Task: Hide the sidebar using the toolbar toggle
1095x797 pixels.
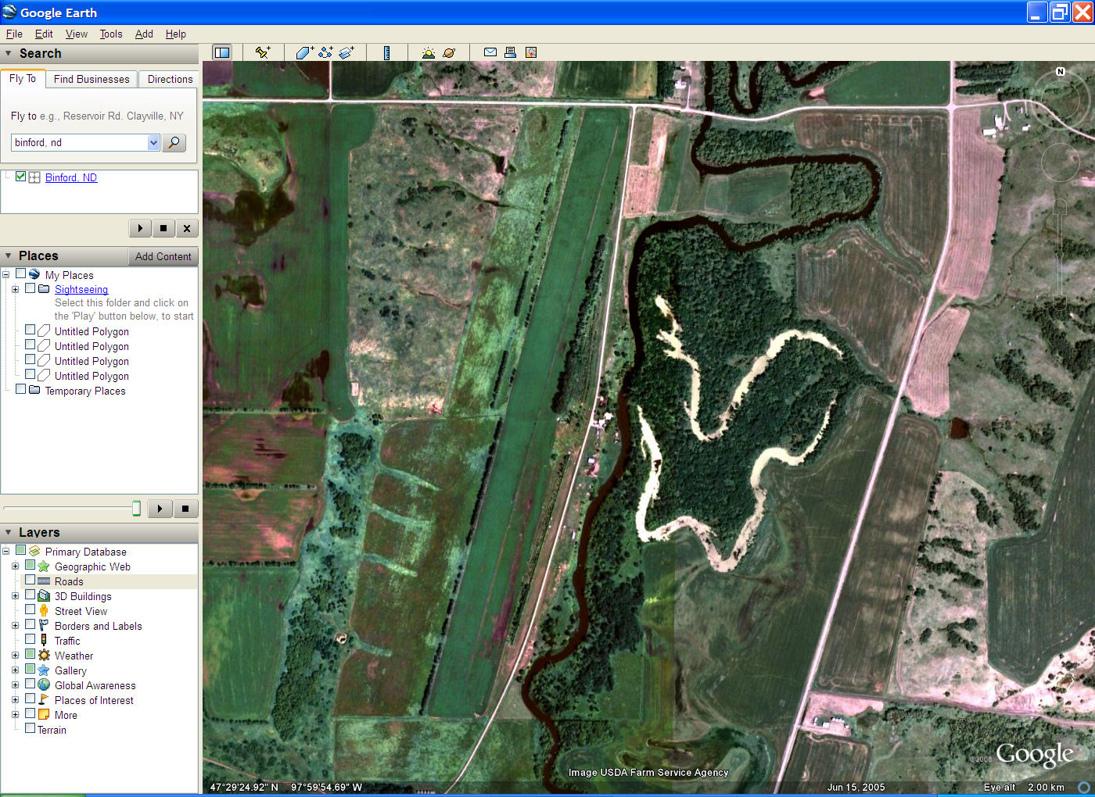Action: pyautogui.click(x=222, y=52)
